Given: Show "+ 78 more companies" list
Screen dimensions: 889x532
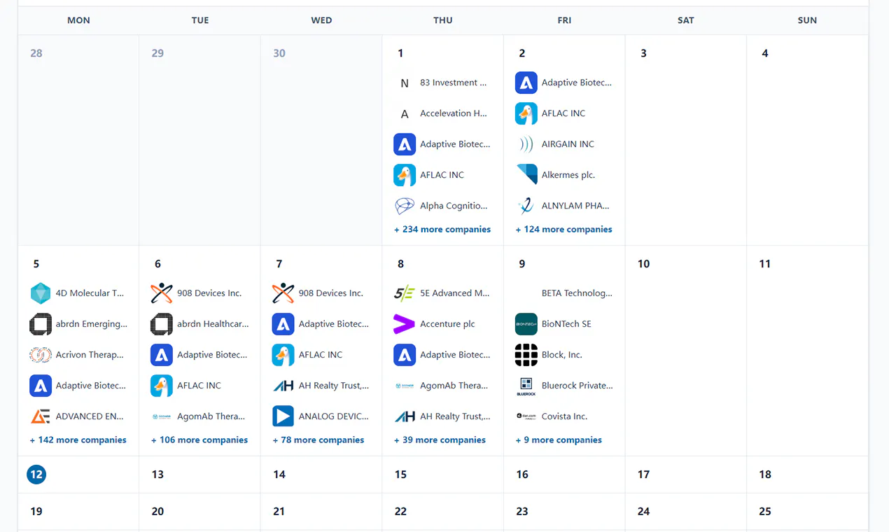Looking at the screenshot, I should point(318,440).
